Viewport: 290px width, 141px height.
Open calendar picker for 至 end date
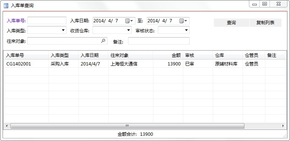tap(183, 20)
